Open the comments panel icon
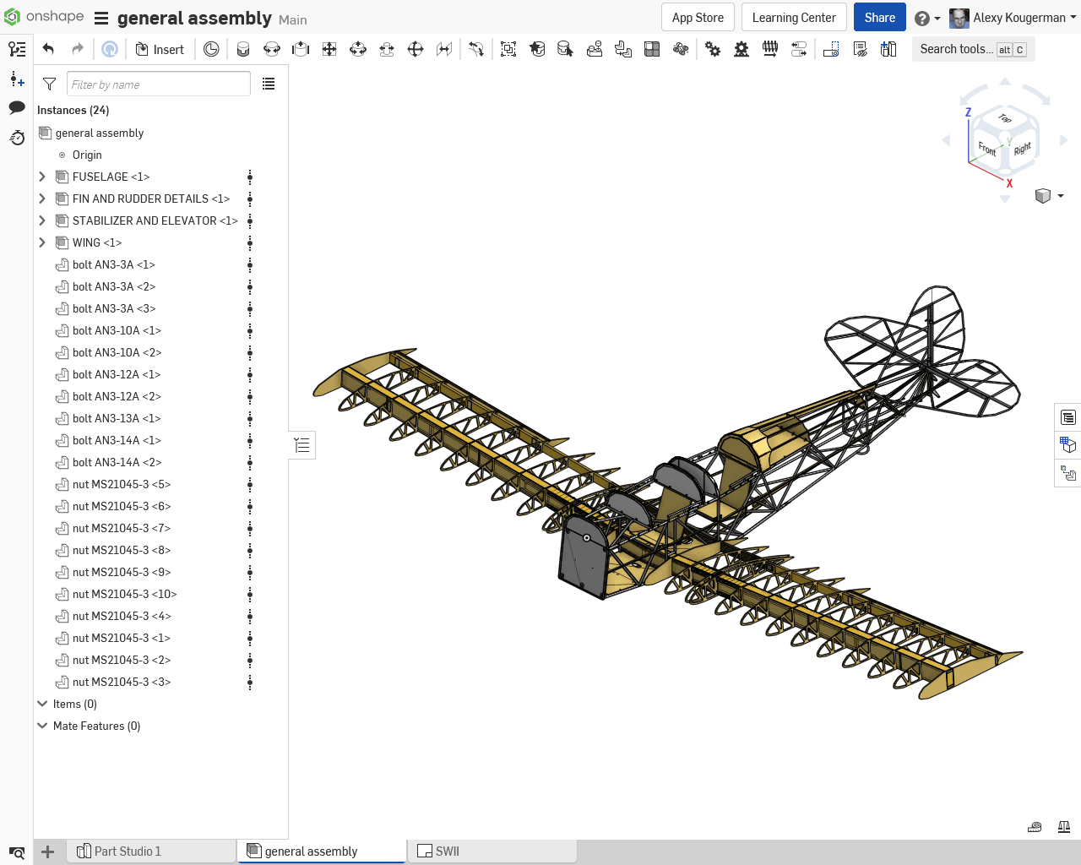 pyautogui.click(x=17, y=107)
